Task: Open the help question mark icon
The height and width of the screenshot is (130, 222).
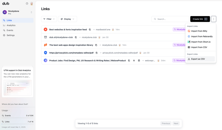Action: [x=27, y=4]
